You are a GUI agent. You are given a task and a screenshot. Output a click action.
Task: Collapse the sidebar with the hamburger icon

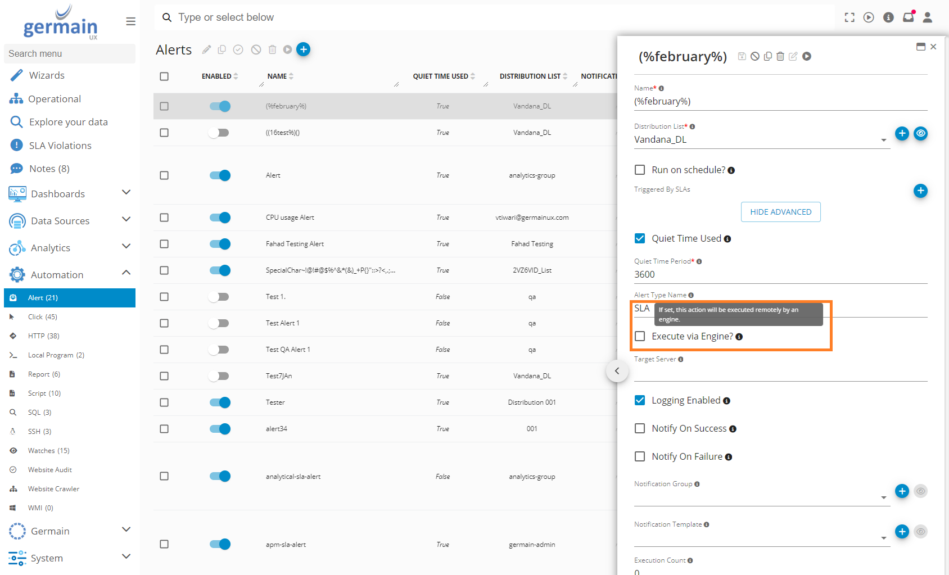point(130,21)
